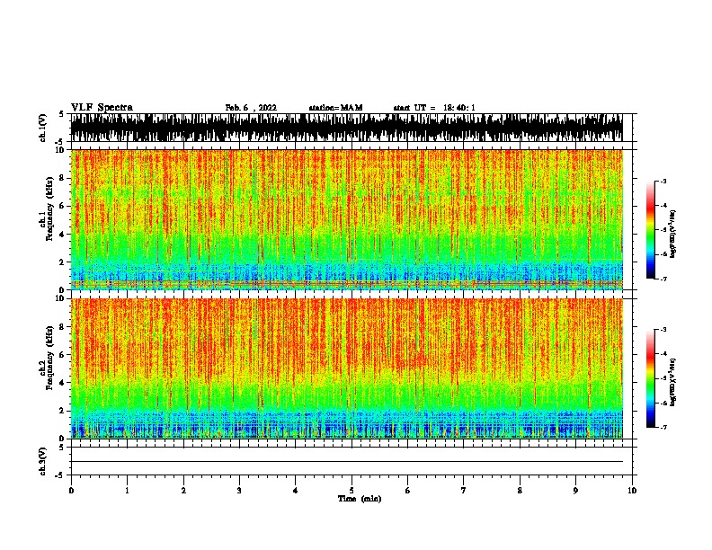This screenshot has width=712, height=550.
Task: Click the "5" tick on time axis
Action: coord(352,491)
